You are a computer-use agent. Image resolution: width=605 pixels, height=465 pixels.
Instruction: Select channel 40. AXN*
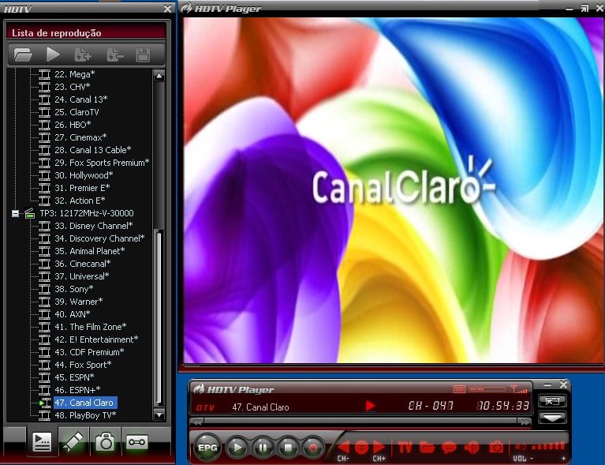pyautogui.click(x=73, y=314)
